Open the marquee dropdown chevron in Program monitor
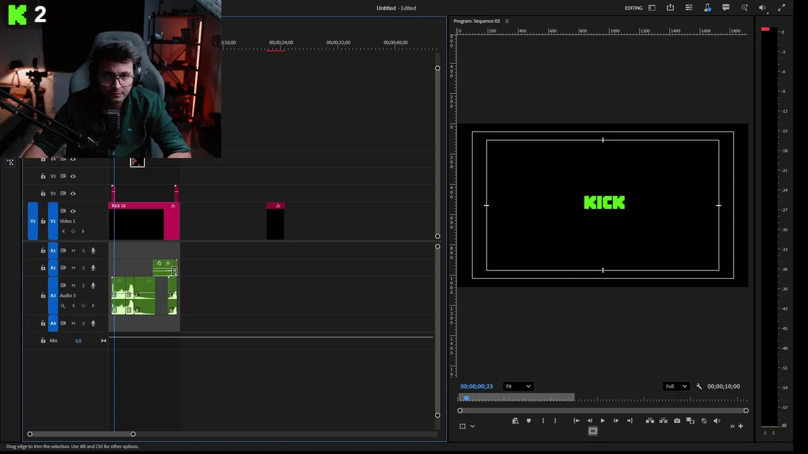Image resolution: width=808 pixels, height=454 pixels. 472,426
